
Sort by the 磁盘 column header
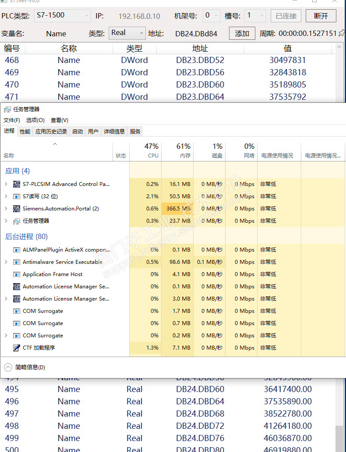point(209,151)
